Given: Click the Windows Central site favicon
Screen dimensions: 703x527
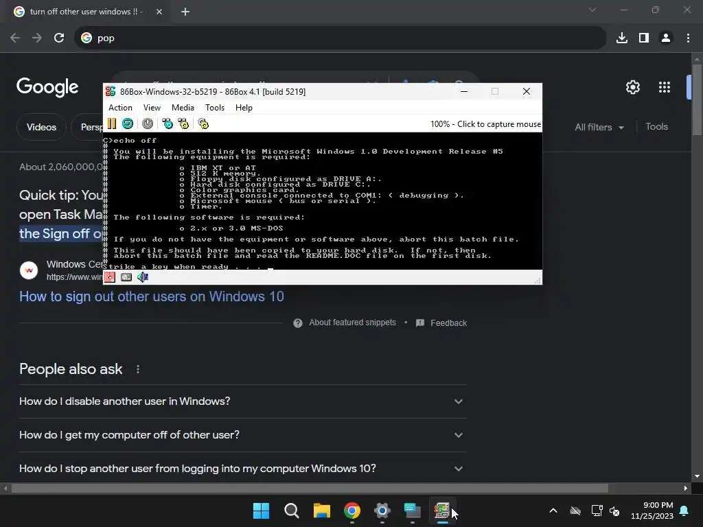Looking at the screenshot, I should pyautogui.click(x=29, y=270).
